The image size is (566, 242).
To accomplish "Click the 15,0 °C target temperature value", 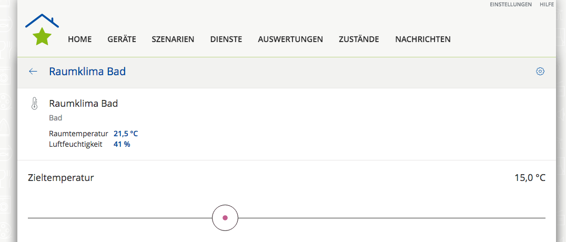I will coord(530,178).
